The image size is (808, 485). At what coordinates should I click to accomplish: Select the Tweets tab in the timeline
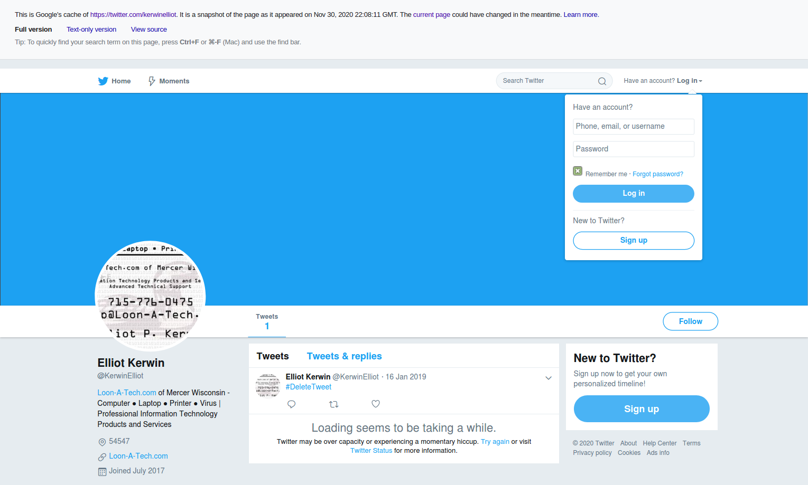273,356
